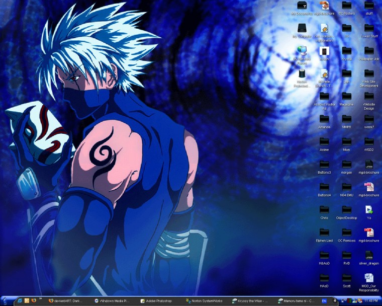The width and height of the screenshot is (382, 306).
Task: Switch to Norton SystemWorks taskbar button
Action: tap(205, 301)
